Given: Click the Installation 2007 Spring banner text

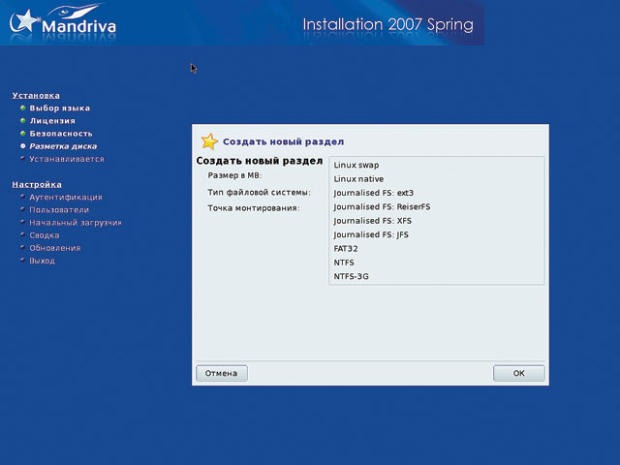Looking at the screenshot, I should pos(387,24).
